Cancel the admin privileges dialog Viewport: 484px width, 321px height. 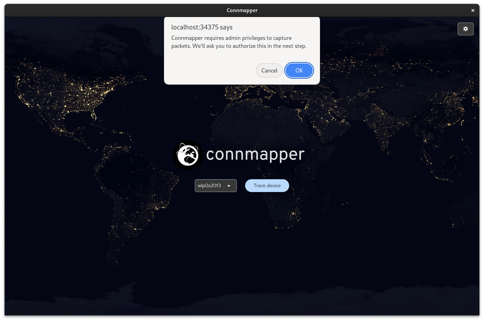pyautogui.click(x=269, y=70)
